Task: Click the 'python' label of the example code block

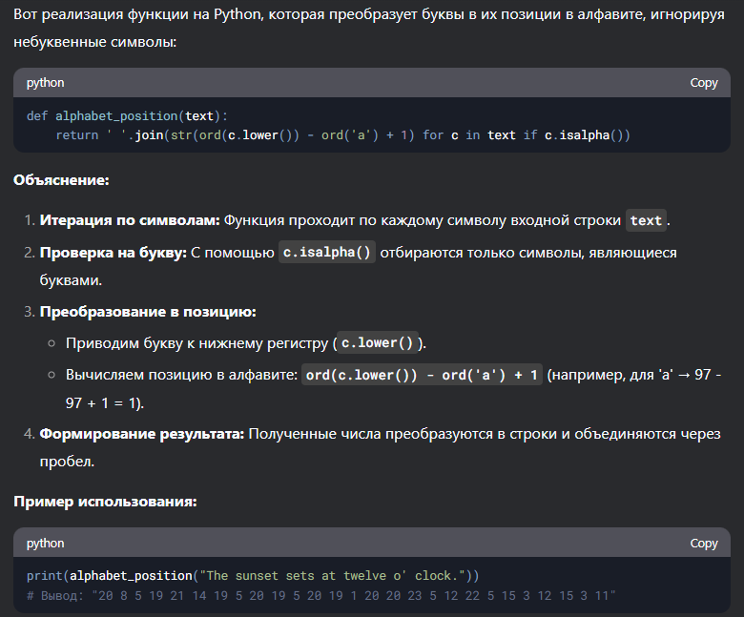Action: tap(45, 543)
